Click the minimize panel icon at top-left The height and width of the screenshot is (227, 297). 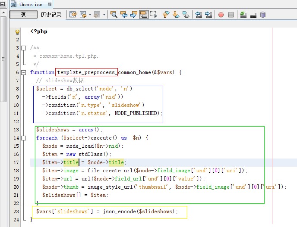tap(3, 4)
